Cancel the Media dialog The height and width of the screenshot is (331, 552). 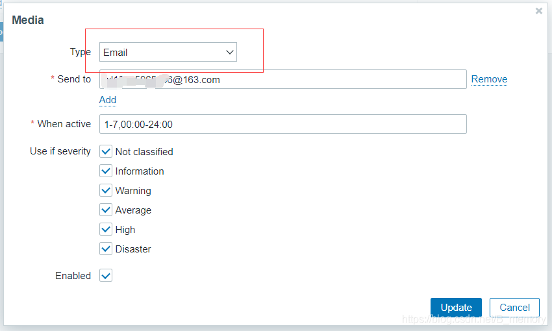tap(514, 308)
